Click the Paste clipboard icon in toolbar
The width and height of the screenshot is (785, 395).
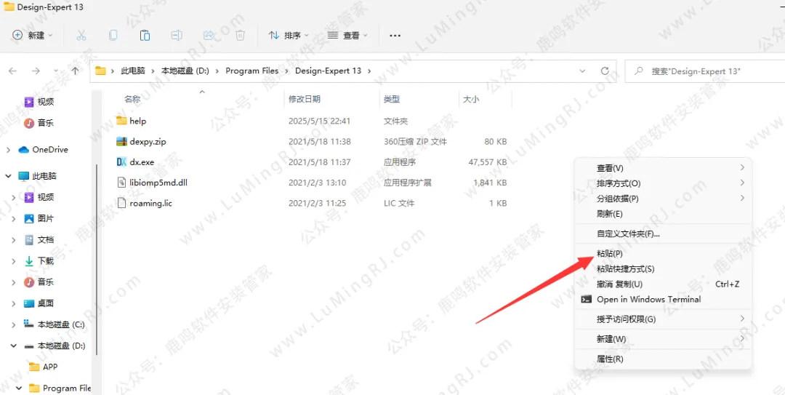coord(145,35)
